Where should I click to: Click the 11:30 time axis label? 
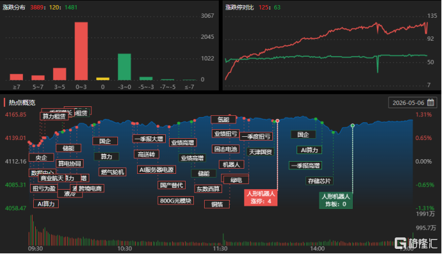click(x=220, y=249)
